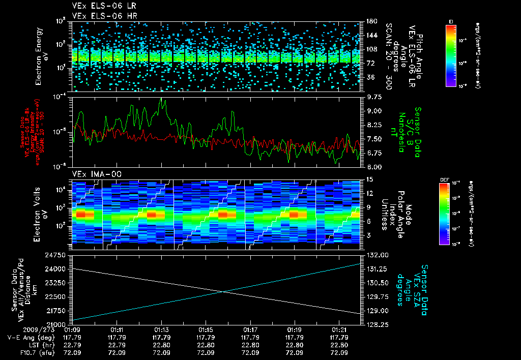Viewport: 521px width, 360px height.
Task: Click the 9.75 nT tick value
Action: pos(374,97)
